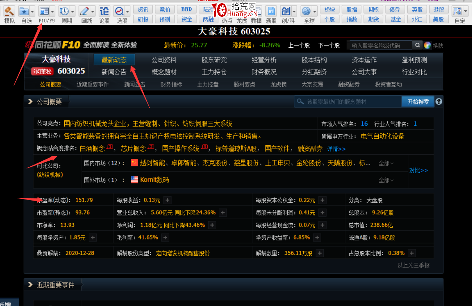Switch to the 公司资料 tab

(164, 60)
